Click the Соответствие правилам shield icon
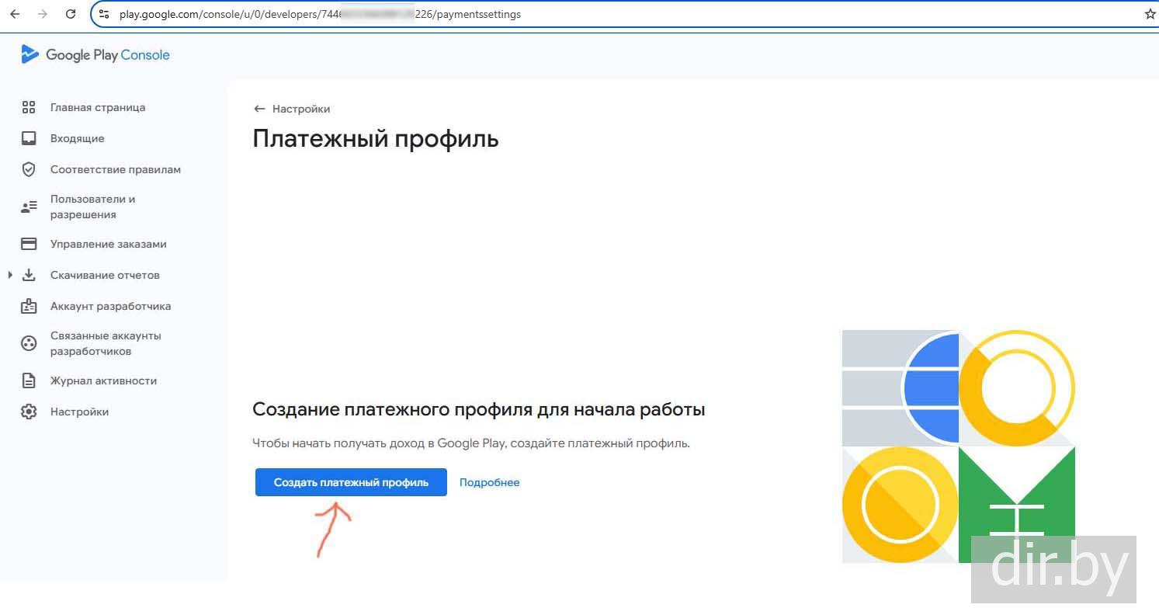This screenshot has height=615, width=1159. point(29,169)
